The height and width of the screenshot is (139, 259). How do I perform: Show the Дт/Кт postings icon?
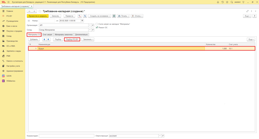pos(80,16)
